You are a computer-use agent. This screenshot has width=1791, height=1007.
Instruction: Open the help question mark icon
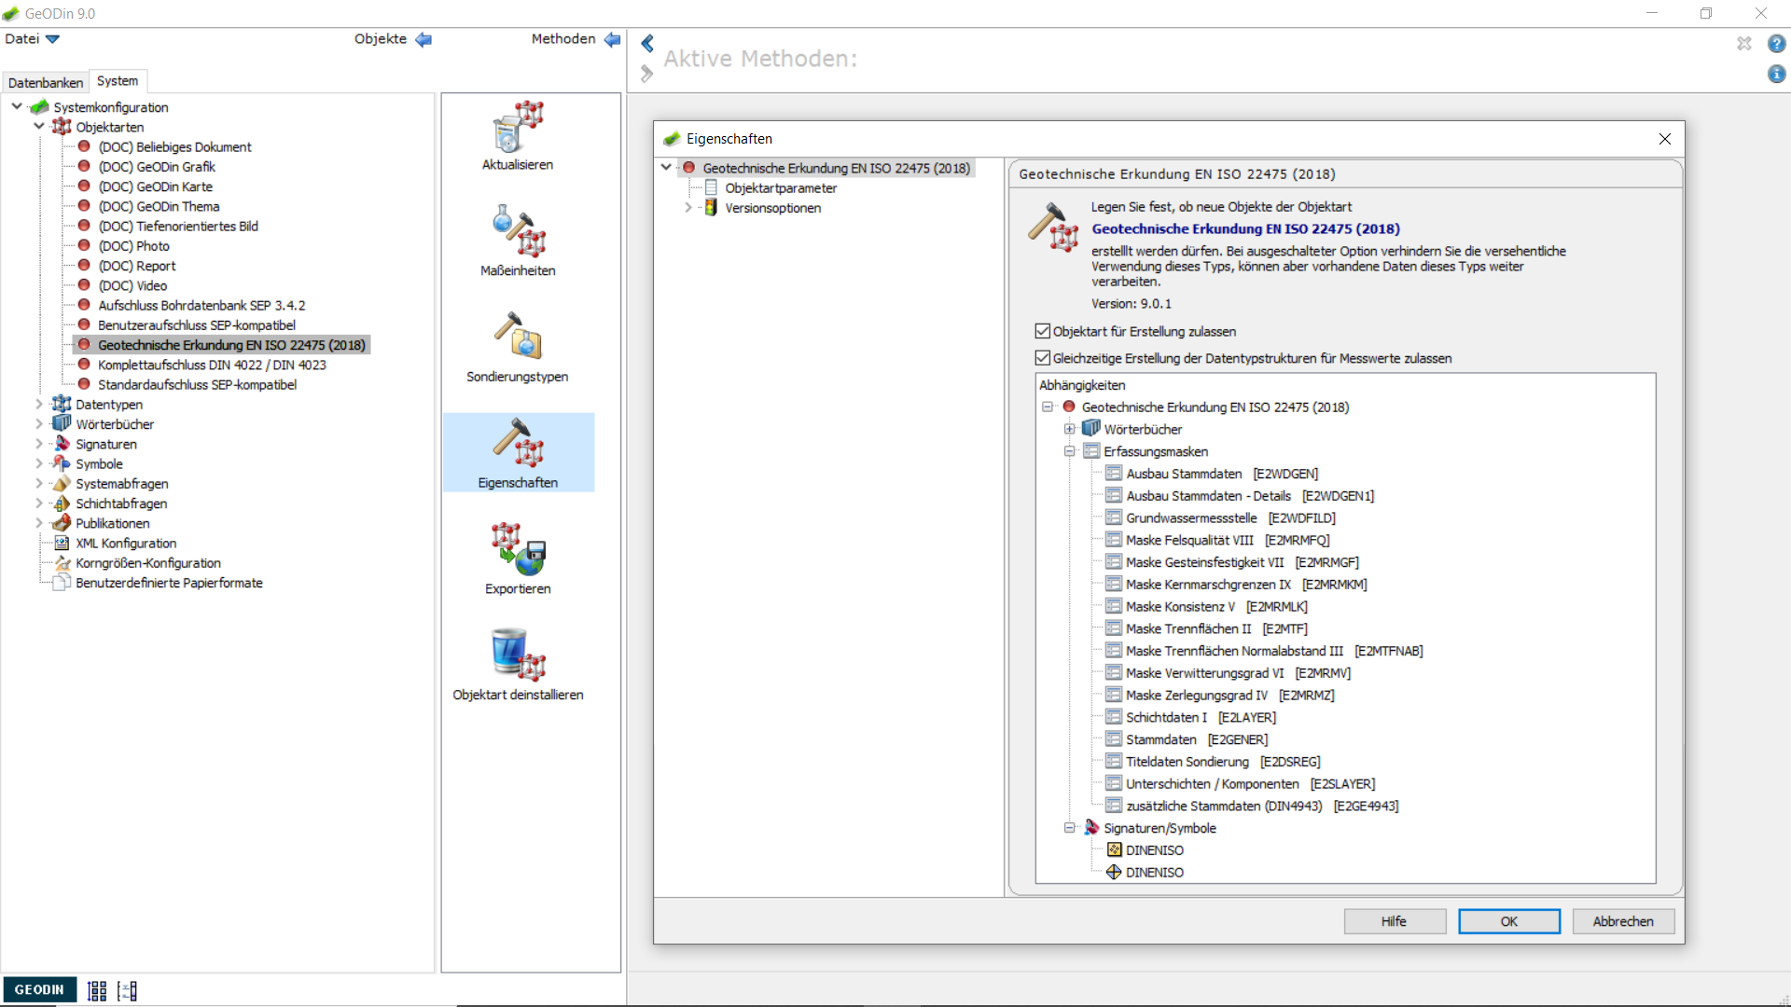point(1777,43)
